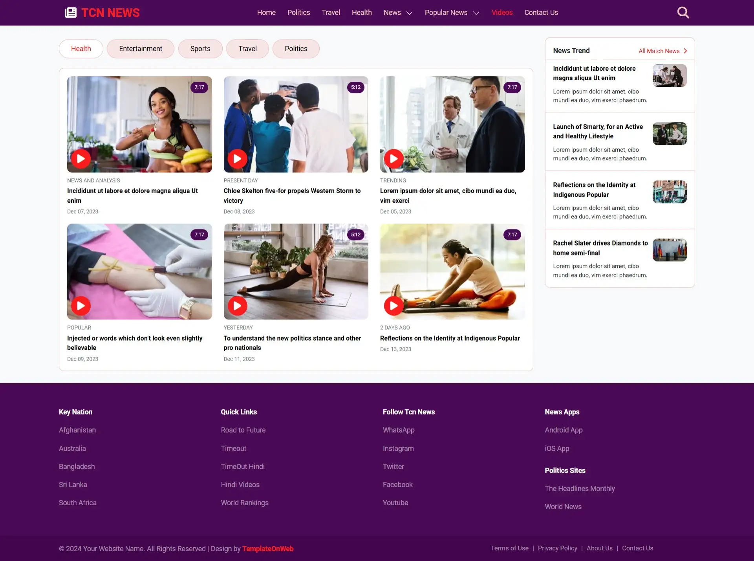The height and width of the screenshot is (561, 754).
Task: Expand the News dropdown menu
Action: (x=398, y=12)
